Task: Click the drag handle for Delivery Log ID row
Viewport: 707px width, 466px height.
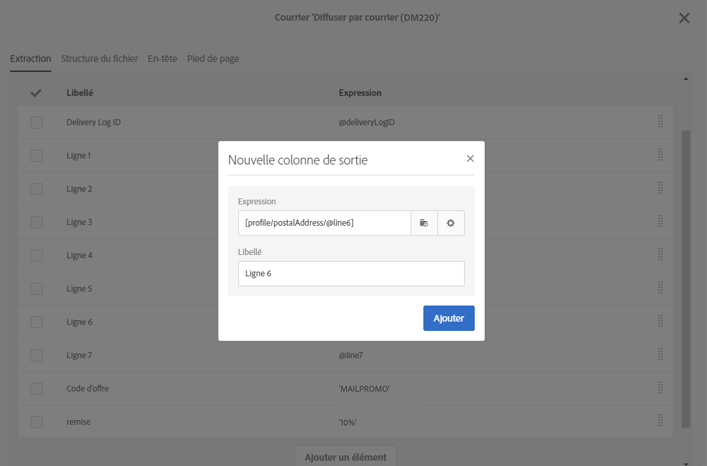Action: [660, 122]
